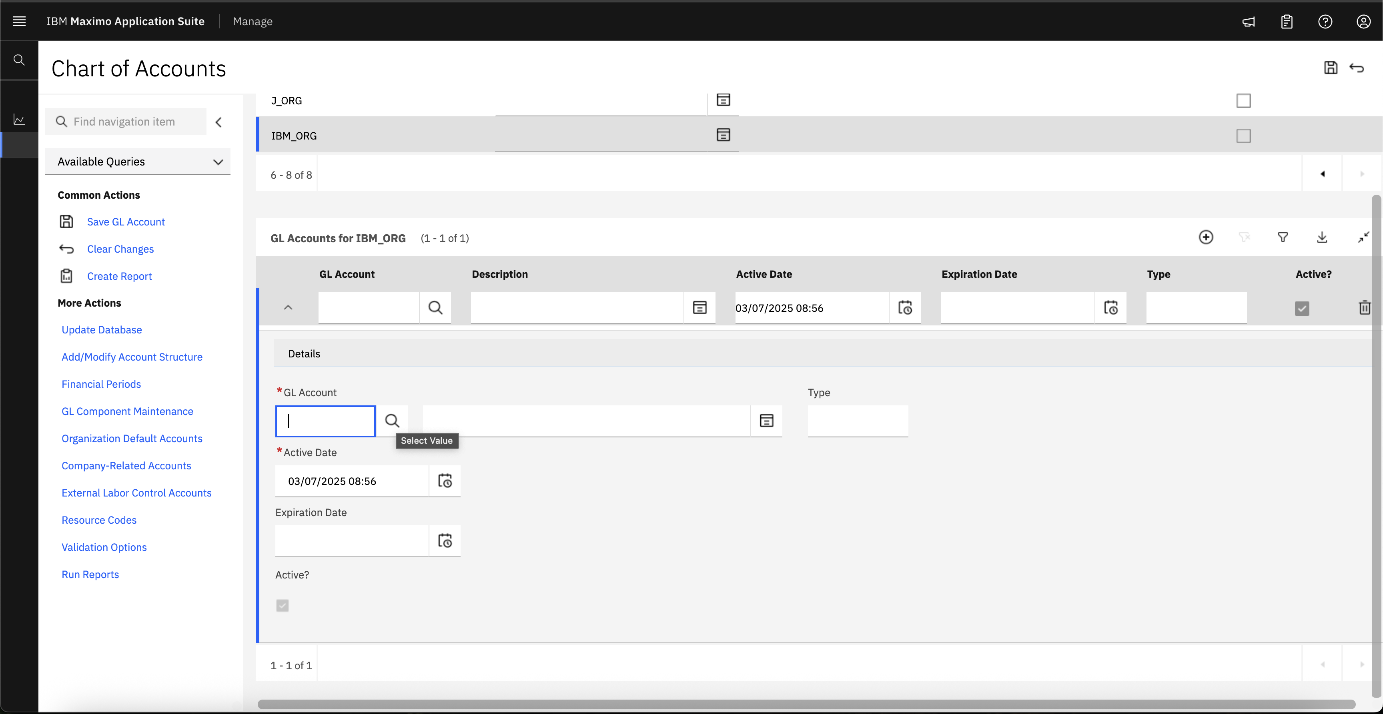Open long description for J_ORG row
The image size is (1383, 714).
pyautogui.click(x=723, y=100)
